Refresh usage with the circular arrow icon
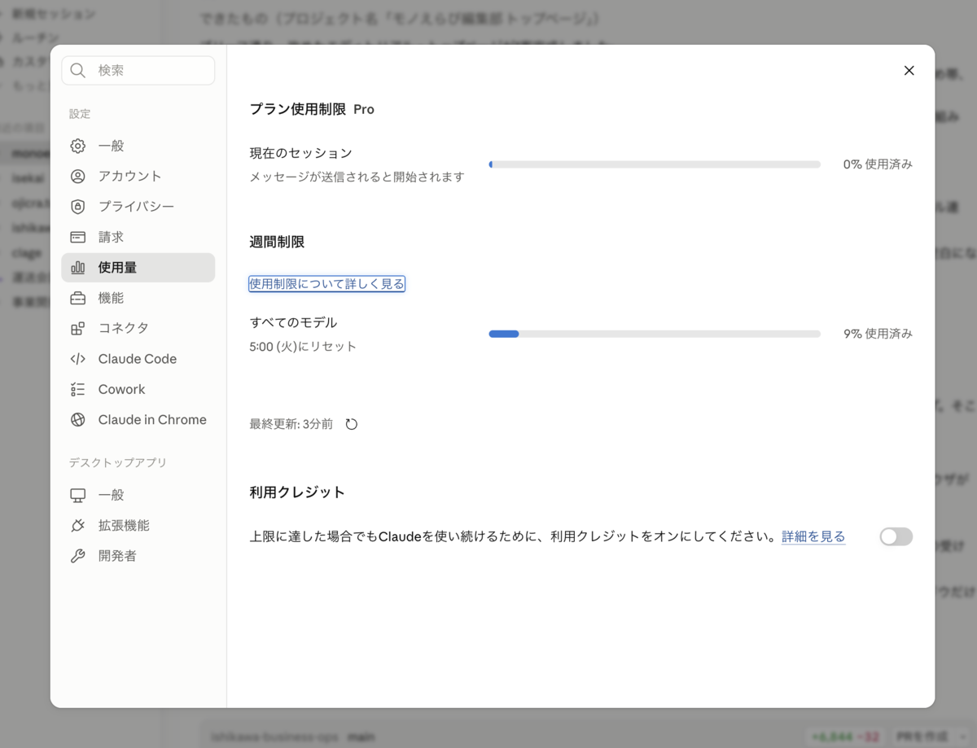 click(x=352, y=424)
